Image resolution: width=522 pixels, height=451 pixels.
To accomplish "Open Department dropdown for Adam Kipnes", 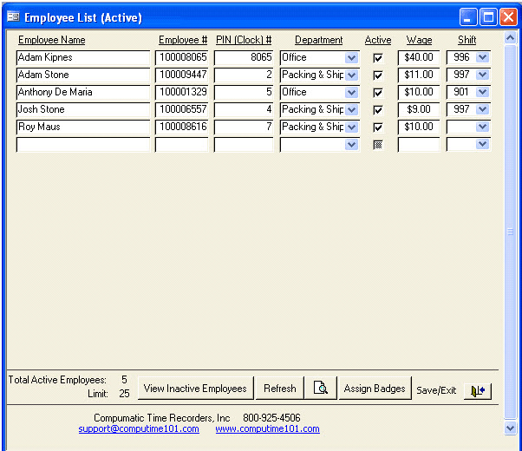I will (x=351, y=58).
